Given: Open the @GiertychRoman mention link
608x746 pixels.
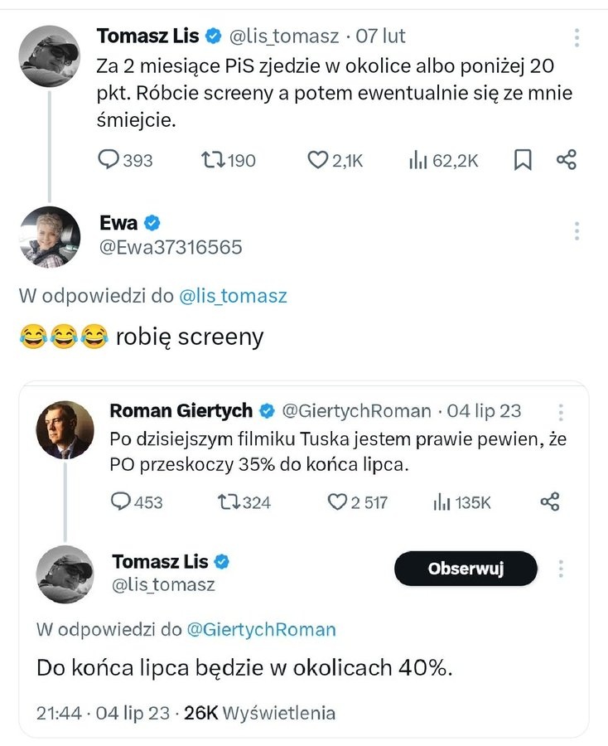Looking at the screenshot, I should [x=262, y=629].
